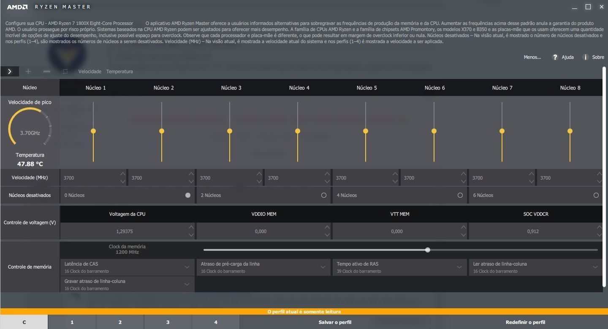Adjust the Núcleo 7 speed slider
Viewport: 608px width, 329px height.
(x=502, y=131)
